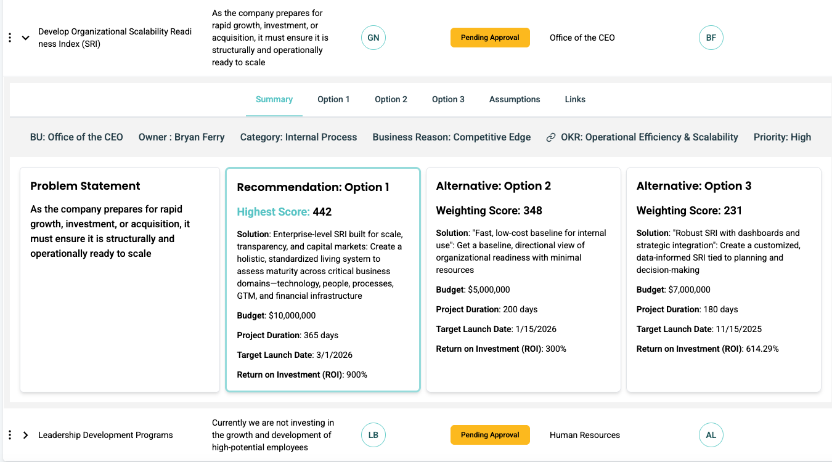The height and width of the screenshot is (462, 832).
Task: Click the GN avatar circle
Action: 373,38
